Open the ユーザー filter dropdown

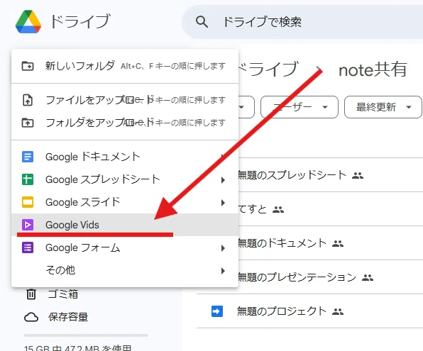point(300,107)
